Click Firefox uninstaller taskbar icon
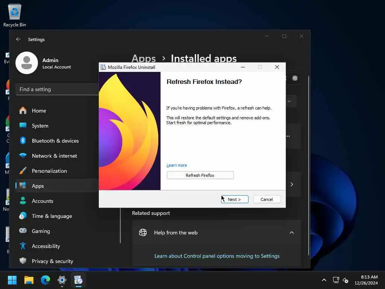This screenshot has width=385, height=289. (x=79, y=280)
